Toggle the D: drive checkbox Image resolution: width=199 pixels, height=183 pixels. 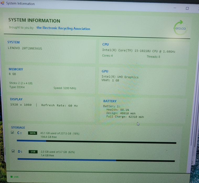(x=13, y=151)
